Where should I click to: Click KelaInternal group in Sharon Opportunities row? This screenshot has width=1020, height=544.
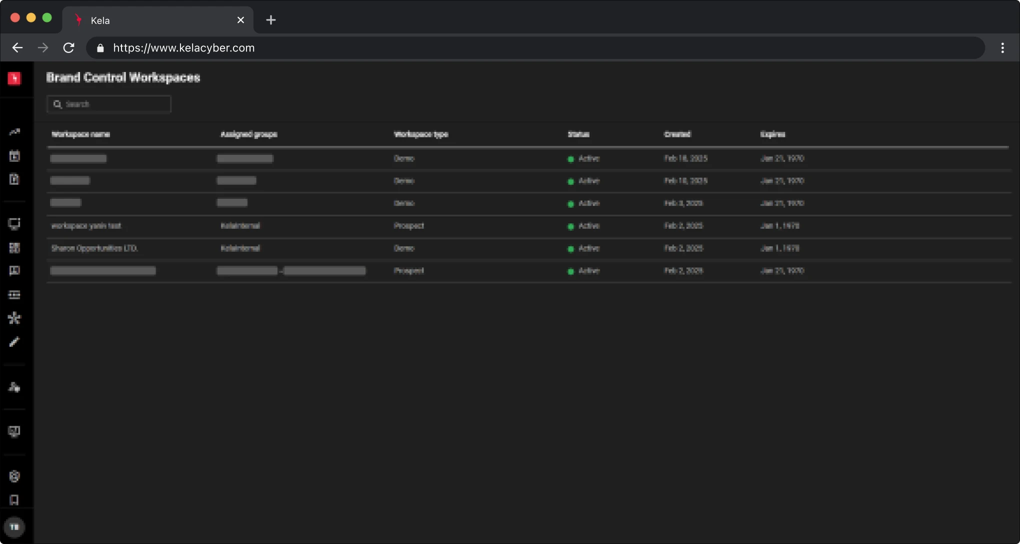(240, 248)
